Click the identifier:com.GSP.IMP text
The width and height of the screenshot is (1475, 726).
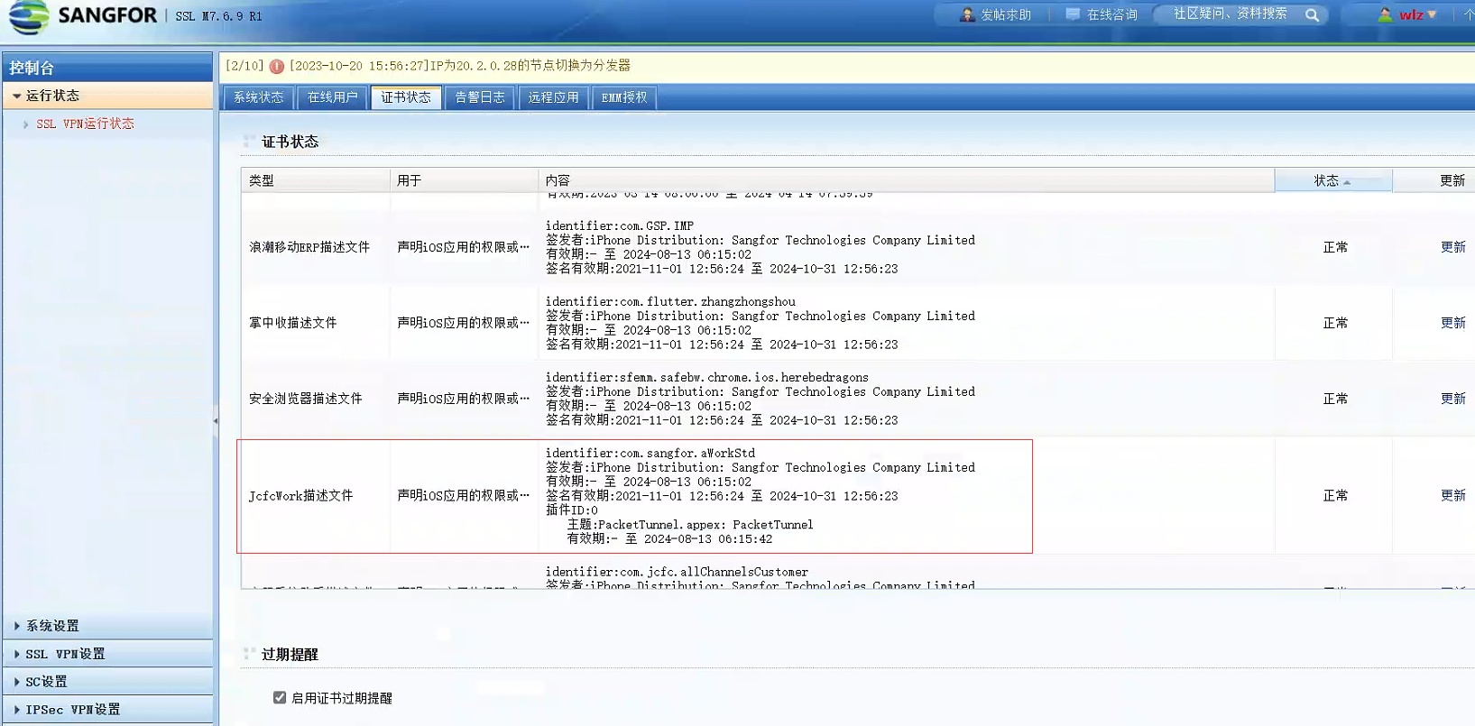point(620,225)
